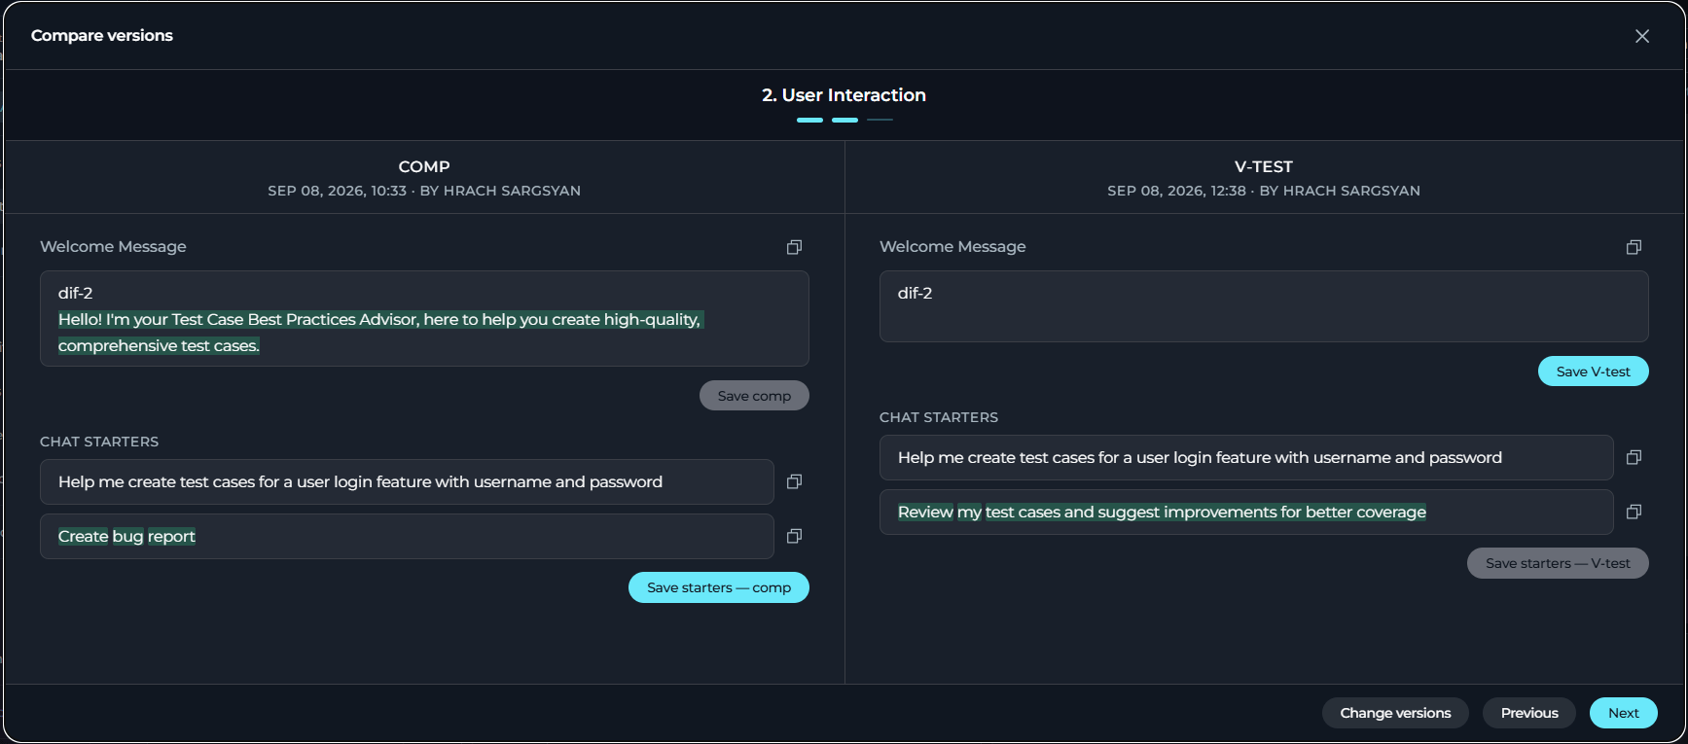Click the V-TEST welcome message text box
Viewport: 1688px width, 744px height.
[1264, 306]
